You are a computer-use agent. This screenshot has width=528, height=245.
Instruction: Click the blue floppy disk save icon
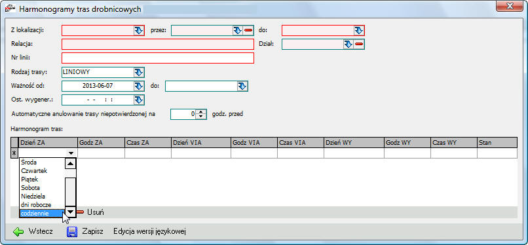click(72, 231)
